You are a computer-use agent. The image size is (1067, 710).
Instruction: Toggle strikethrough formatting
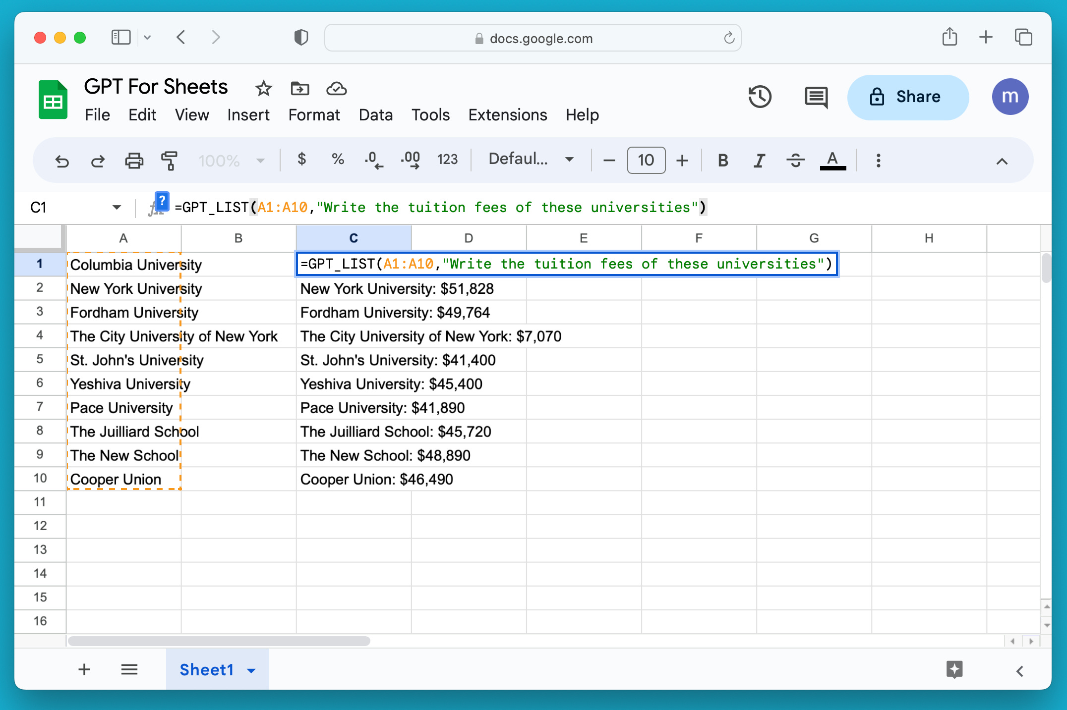point(795,160)
